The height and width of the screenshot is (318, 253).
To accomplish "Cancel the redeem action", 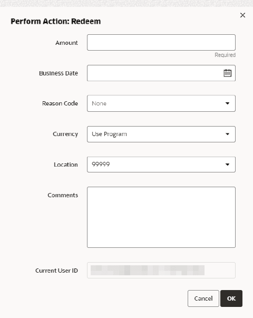I will 203,298.
